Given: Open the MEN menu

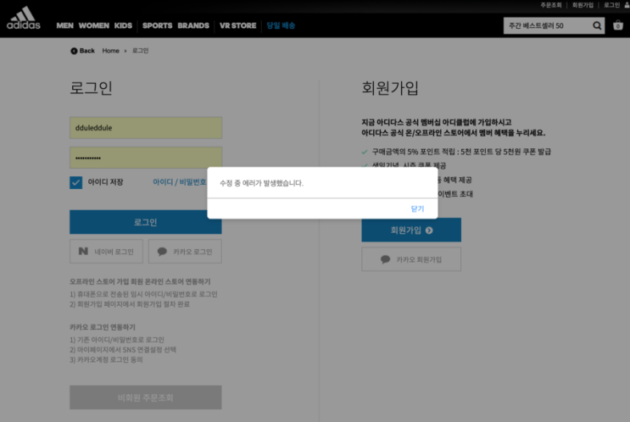Looking at the screenshot, I should pos(64,25).
